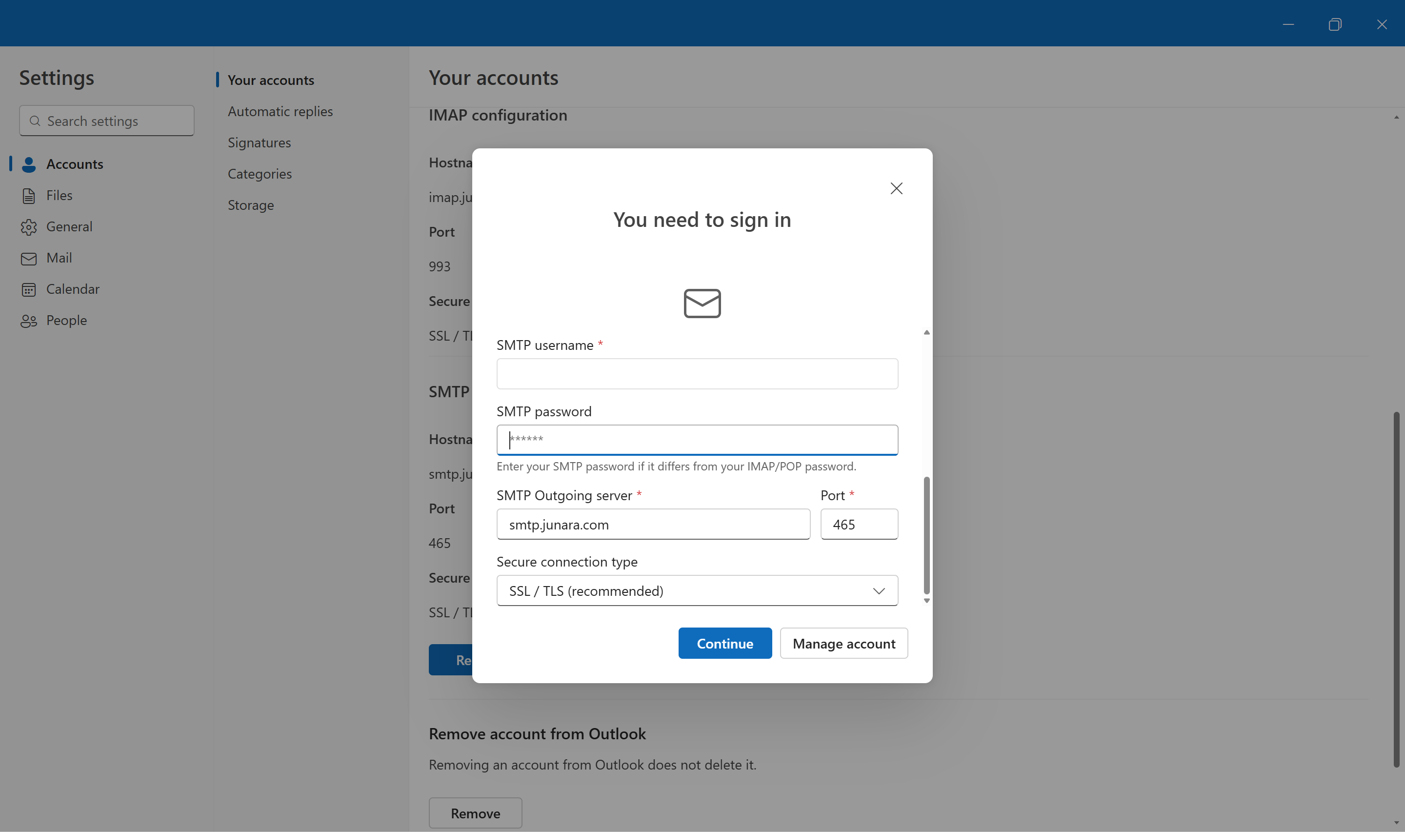Image resolution: width=1405 pixels, height=832 pixels.
Task: Open Categories settings
Action: 260,174
